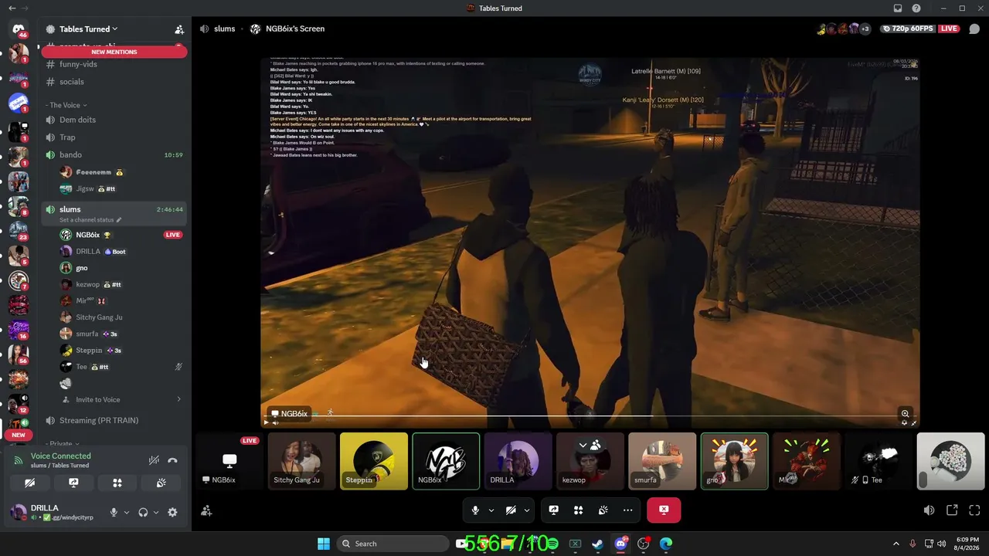Open the Help icon in title bar
989x556 pixels.
[916, 8]
